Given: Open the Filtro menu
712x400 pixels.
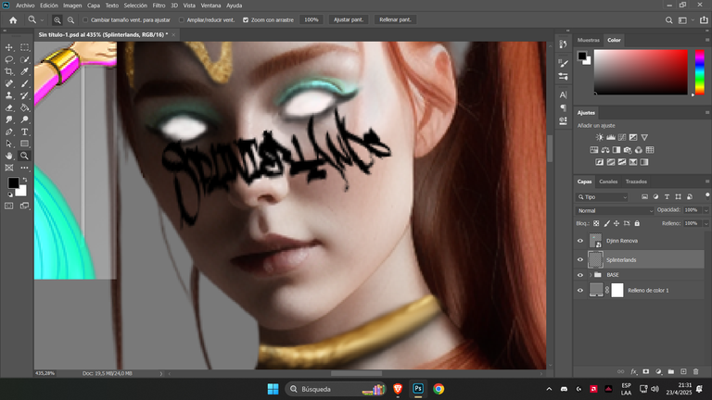Looking at the screenshot, I should (x=159, y=6).
